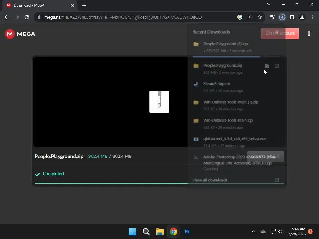Viewport: 319px width, 239px height.
Task: Open File Explorer from taskbar
Action: click(160, 232)
